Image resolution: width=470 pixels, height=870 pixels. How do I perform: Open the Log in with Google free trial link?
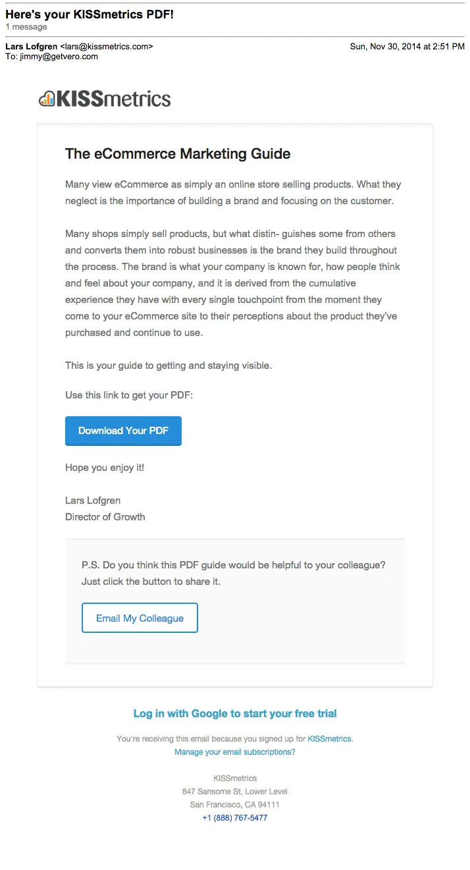click(x=234, y=713)
